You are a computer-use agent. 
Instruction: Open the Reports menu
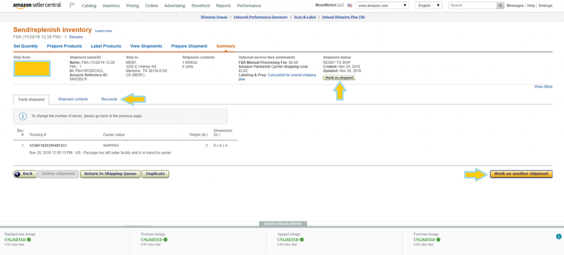(224, 5)
